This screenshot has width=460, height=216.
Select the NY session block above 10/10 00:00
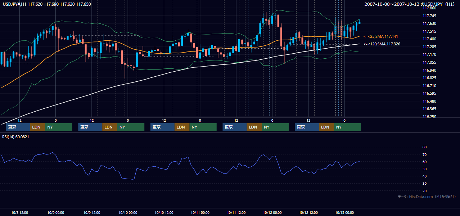[x=131, y=127]
